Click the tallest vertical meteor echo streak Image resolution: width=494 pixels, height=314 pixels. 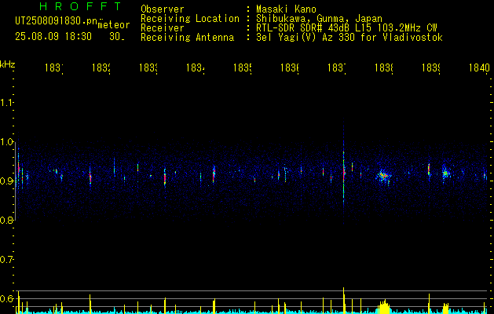coord(344,172)
